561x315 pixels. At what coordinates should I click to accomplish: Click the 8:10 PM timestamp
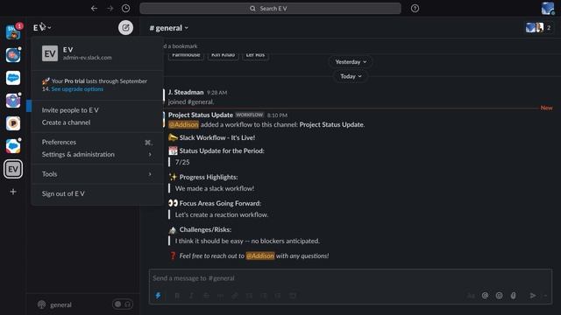click(x=277, y=115)
